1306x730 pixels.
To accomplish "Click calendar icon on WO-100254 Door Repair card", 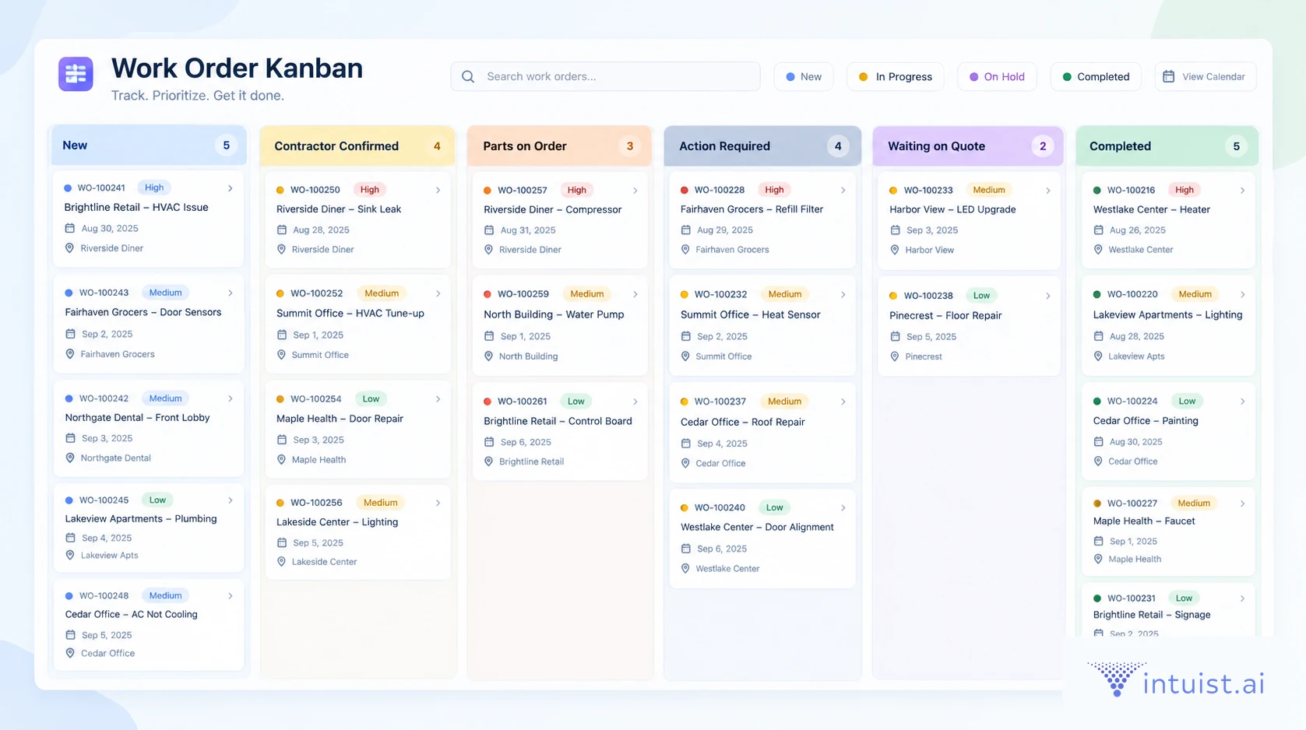I will point(282,440).
